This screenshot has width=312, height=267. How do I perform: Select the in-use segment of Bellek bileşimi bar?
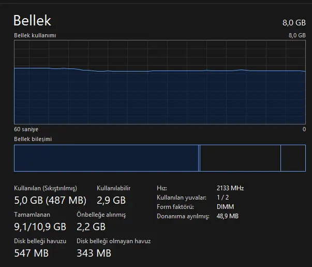click(106, 158)
